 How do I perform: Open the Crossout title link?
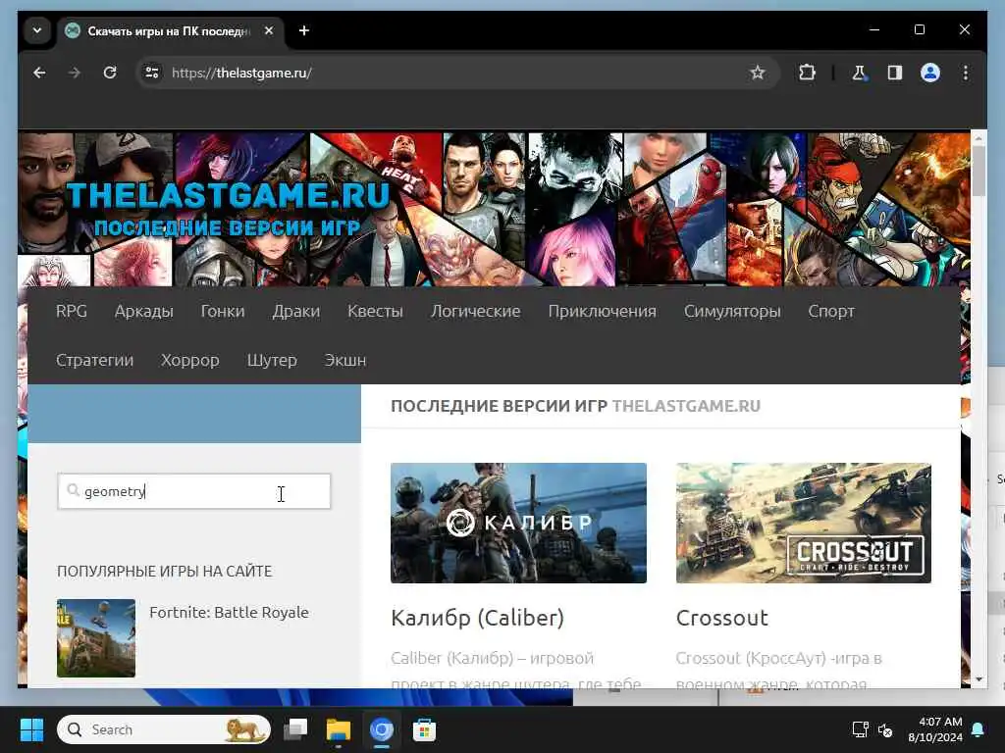[x=721, y=618]
